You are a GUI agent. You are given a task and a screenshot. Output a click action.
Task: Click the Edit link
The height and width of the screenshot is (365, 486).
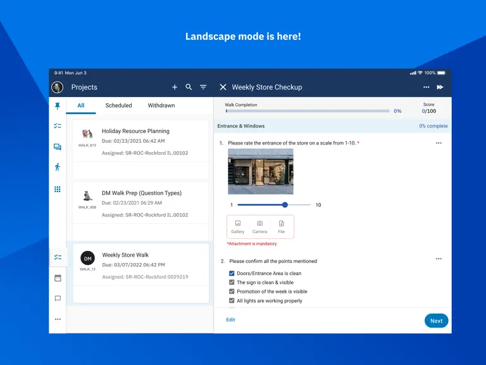click(230, 319)
